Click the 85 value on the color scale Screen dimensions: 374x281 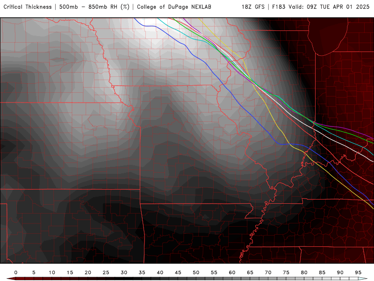322,273
